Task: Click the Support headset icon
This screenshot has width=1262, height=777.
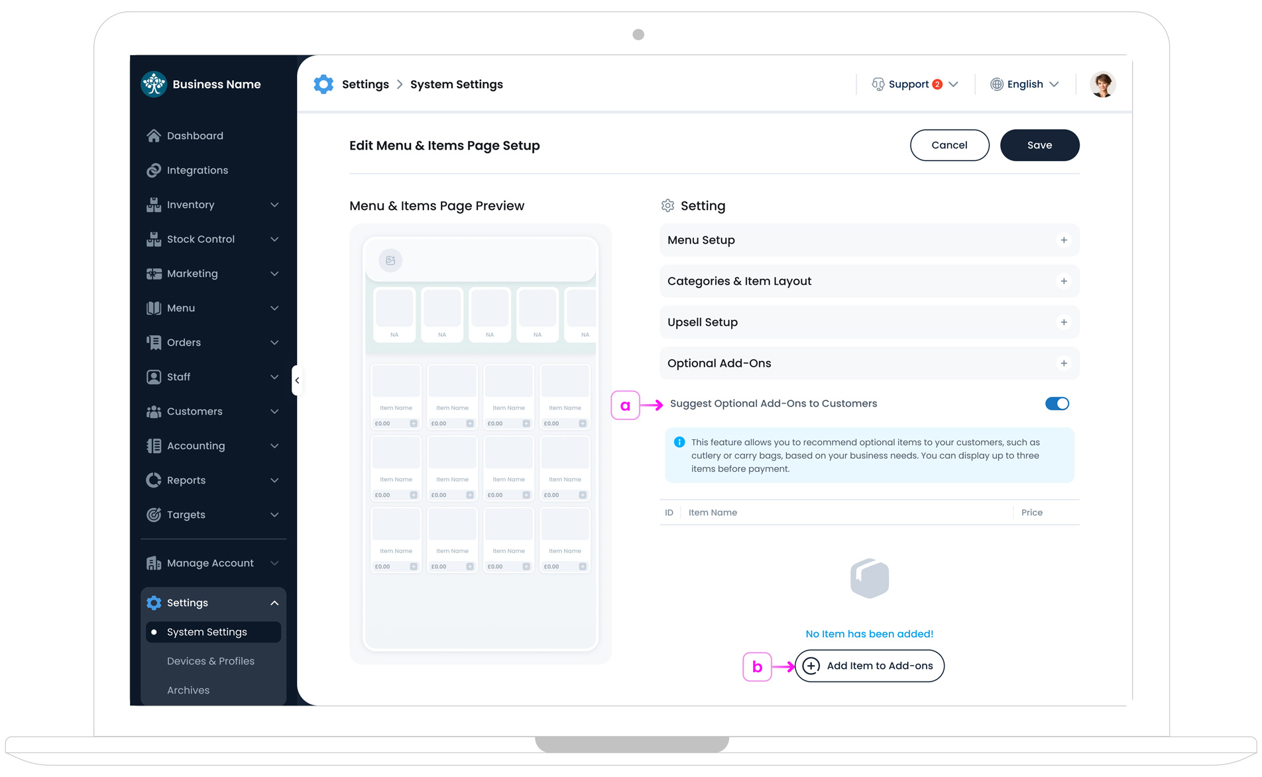Action: 878,84
